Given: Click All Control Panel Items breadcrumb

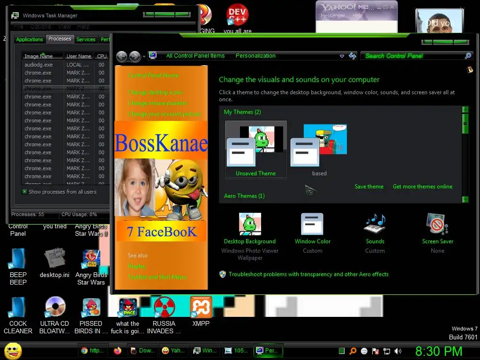Looking at the screenshot, I should pyautogui.click(x=195, y=56).
